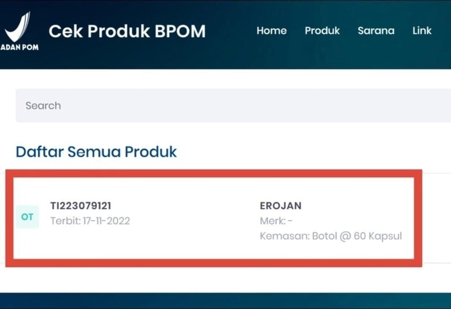Image resolution: width=451 pixels, height=309 pixels.
Task: Go to the Produk menu item
Action: 322,30
